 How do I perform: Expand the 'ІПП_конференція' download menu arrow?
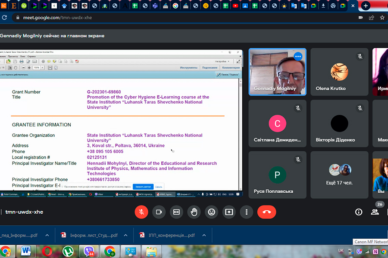point(204,236)
